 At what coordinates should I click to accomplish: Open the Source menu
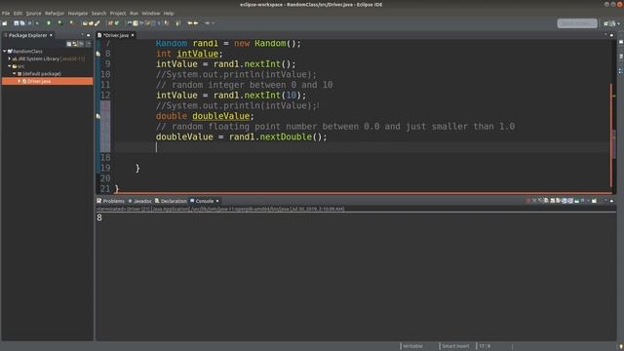coord(33,13)
